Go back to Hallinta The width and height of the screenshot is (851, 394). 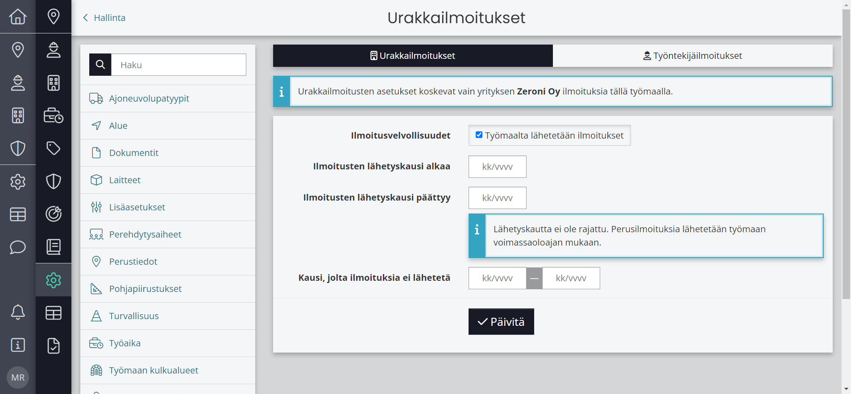104,18
